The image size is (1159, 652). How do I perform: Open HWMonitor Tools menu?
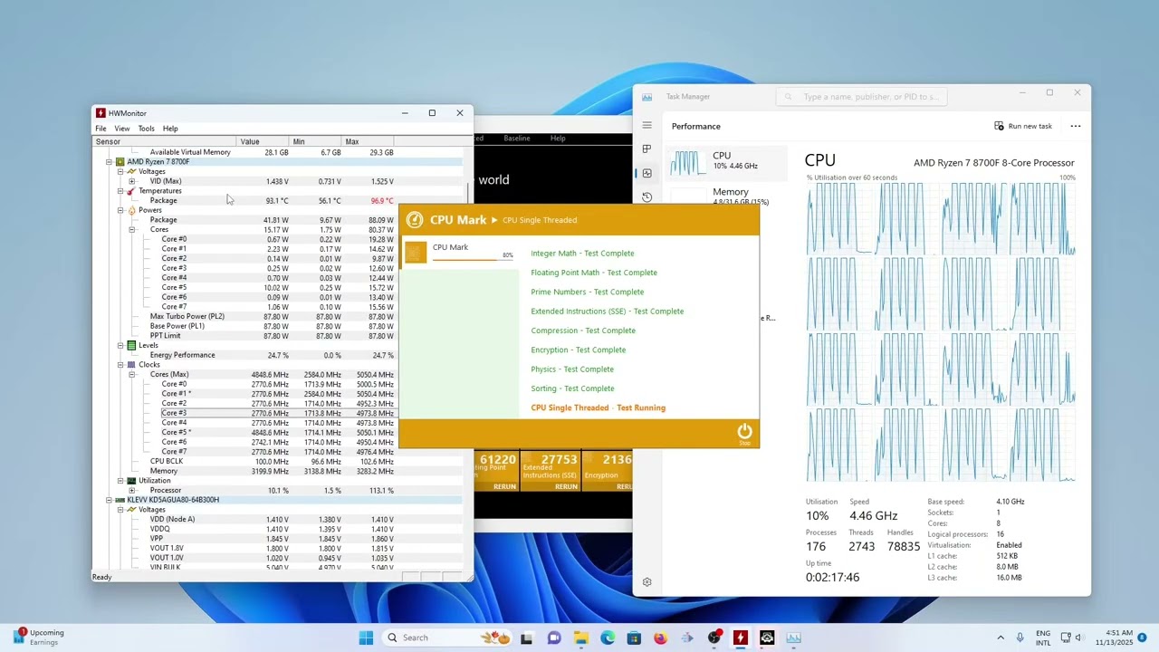[x=146, y=129]
